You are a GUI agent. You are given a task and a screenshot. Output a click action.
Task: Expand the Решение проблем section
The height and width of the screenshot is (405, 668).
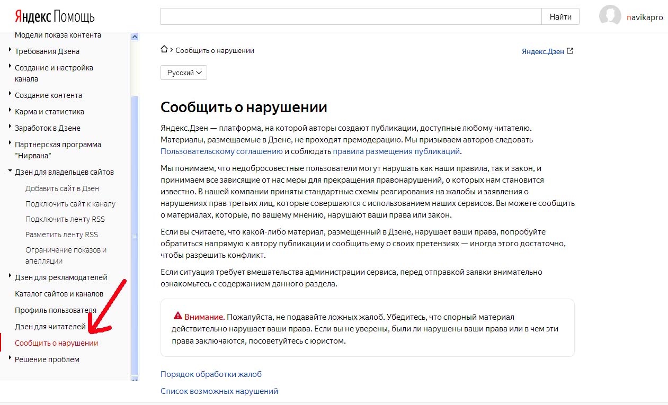[47, 359]
